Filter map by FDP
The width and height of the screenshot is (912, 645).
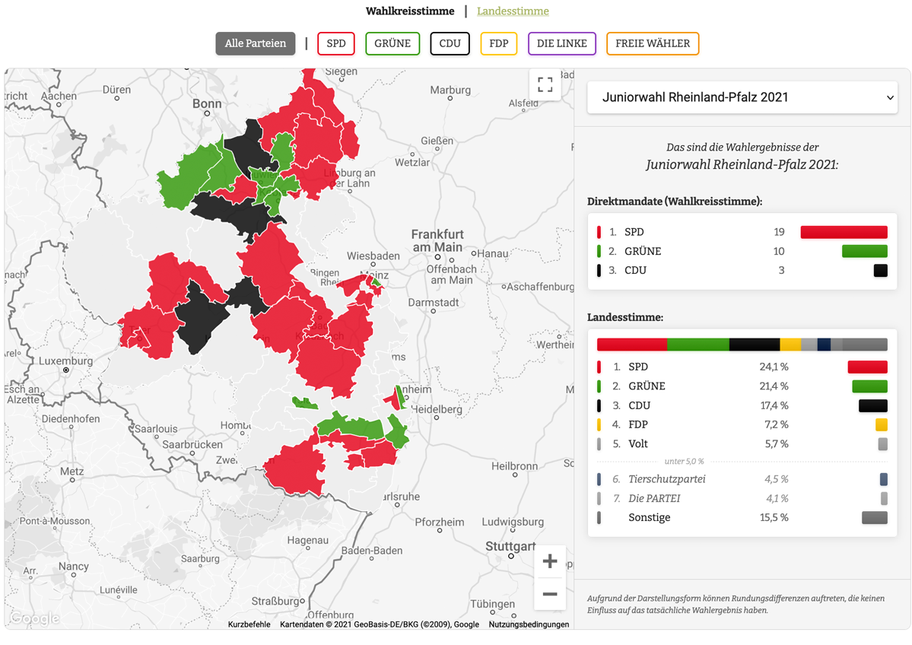click(498, 43)
